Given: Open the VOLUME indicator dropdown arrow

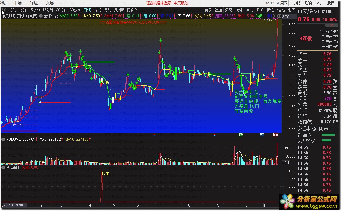Looking at the screenshot, I should (x=3, y=139).
